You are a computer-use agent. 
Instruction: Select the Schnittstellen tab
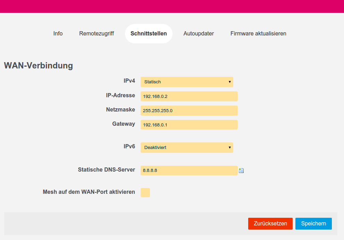149,34
